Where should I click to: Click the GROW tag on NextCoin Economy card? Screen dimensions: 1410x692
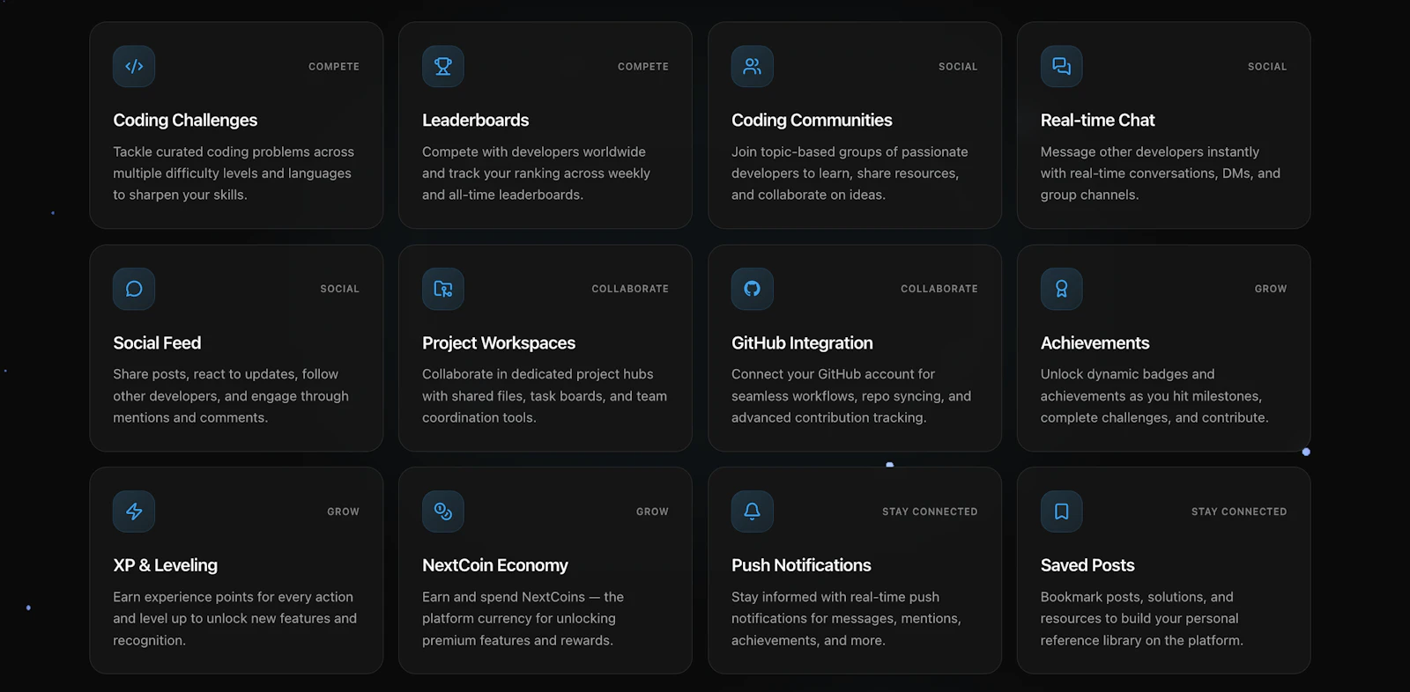tap(653, 512)
